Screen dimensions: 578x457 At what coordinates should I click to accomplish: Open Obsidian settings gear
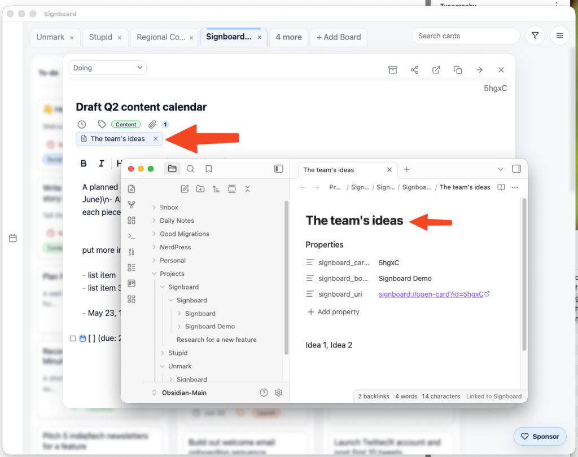[279, 393]
